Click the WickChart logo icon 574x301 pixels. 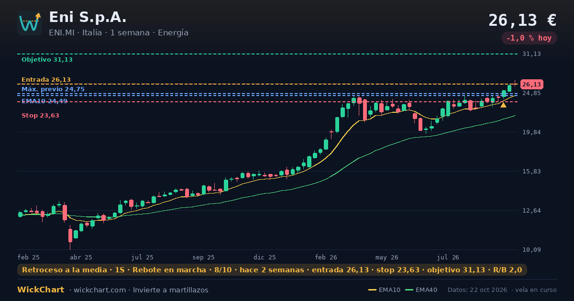tap(30, 23)
